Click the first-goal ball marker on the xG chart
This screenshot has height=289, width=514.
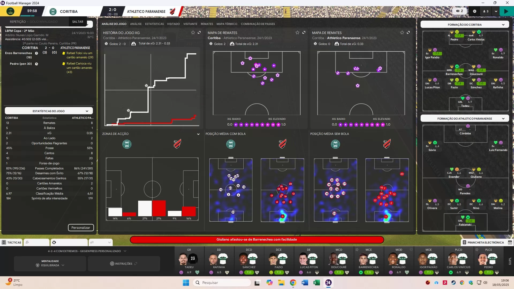point(128,111)
